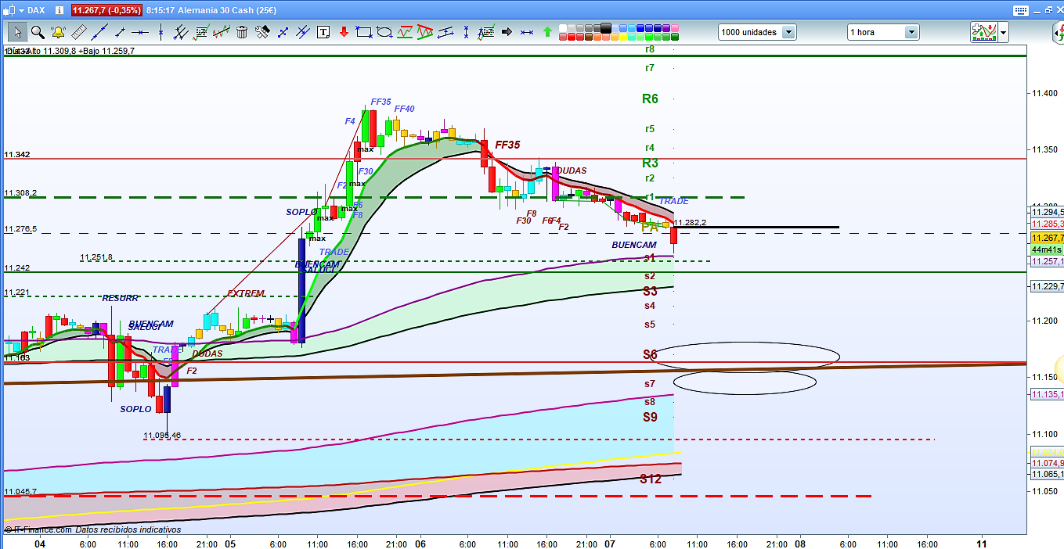The image size is (1064, 549).
Task: Open the hammer and wrench settings tool
Action: (262, 32)
